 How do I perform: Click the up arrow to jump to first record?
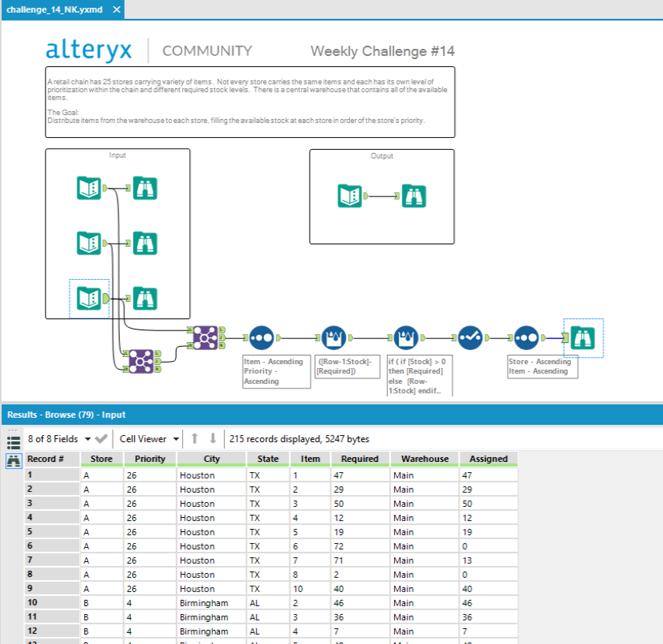pyautogui.click(x=195, y=439)
